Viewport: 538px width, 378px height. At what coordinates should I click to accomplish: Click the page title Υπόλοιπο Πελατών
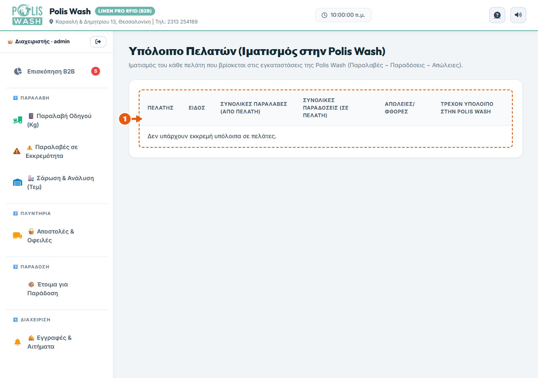coord(257,52)
